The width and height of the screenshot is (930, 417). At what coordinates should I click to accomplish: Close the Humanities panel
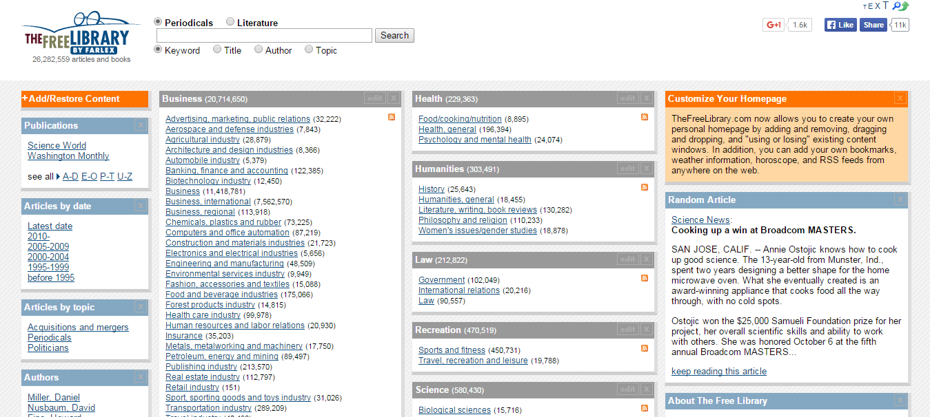(646, 169)
